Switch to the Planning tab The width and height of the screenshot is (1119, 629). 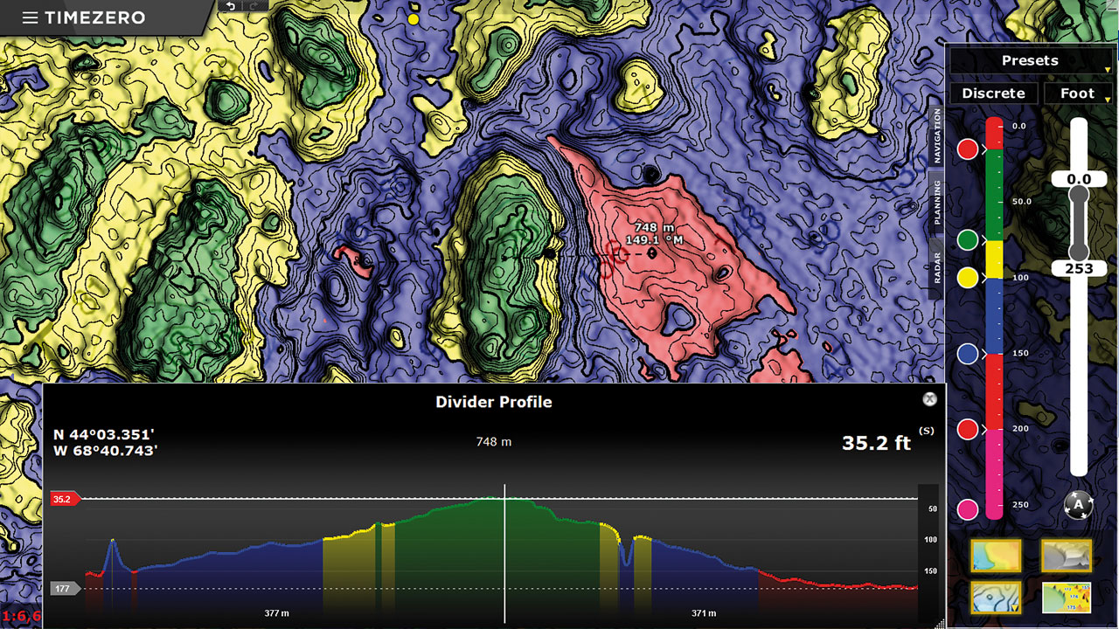point(936,203)
